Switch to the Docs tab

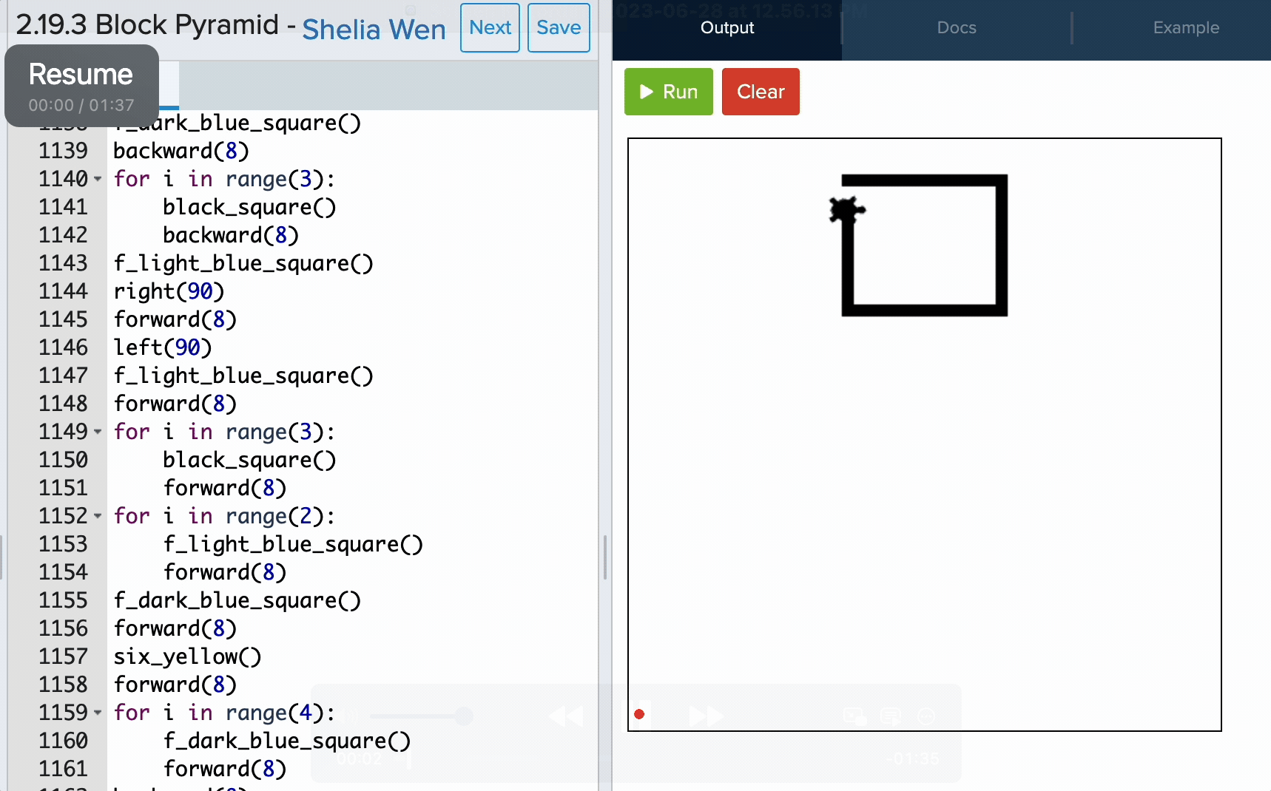[957, 28]
